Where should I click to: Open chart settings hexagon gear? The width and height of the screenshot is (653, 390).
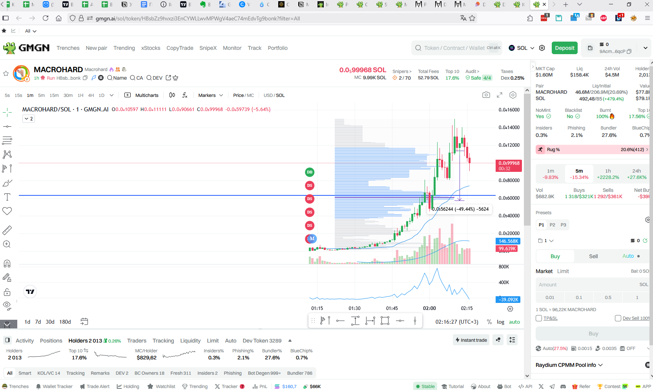point(513,95)
